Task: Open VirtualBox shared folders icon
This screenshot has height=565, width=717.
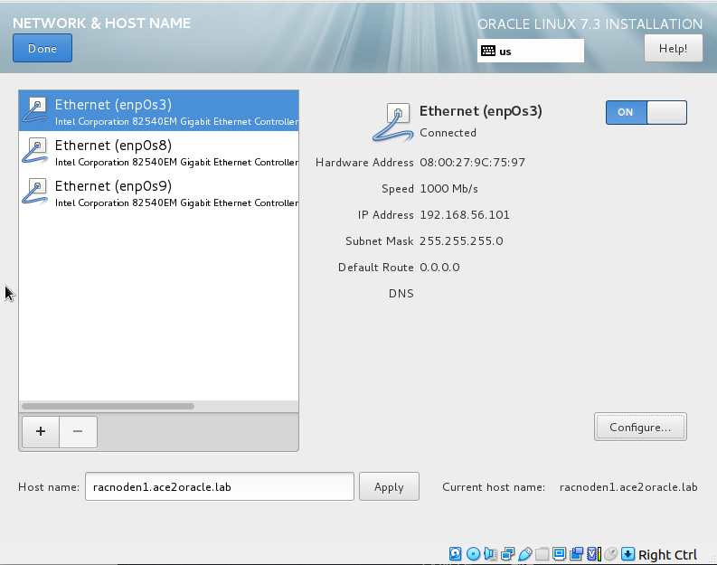Action: pos(542,554)
